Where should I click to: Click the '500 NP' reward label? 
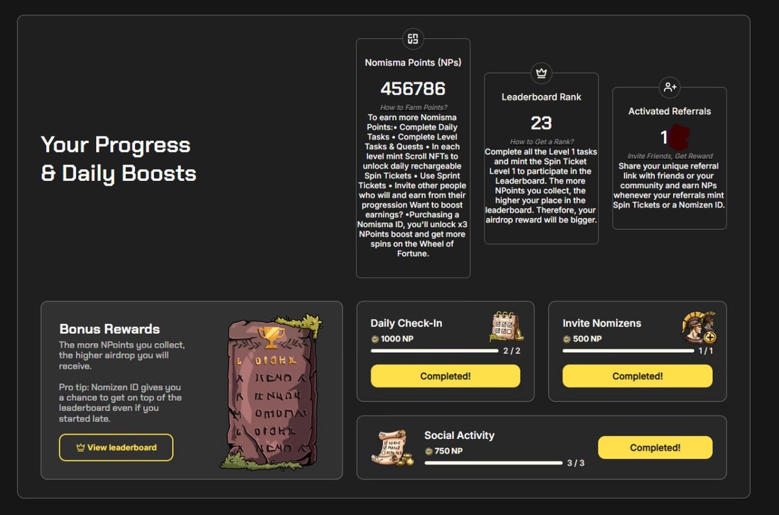[587, 339]
